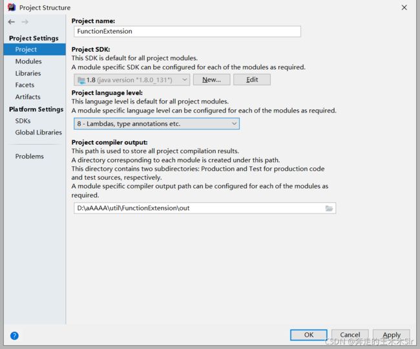Click the Project language level: label
420x349 pixels.
[x=107, y=92]
